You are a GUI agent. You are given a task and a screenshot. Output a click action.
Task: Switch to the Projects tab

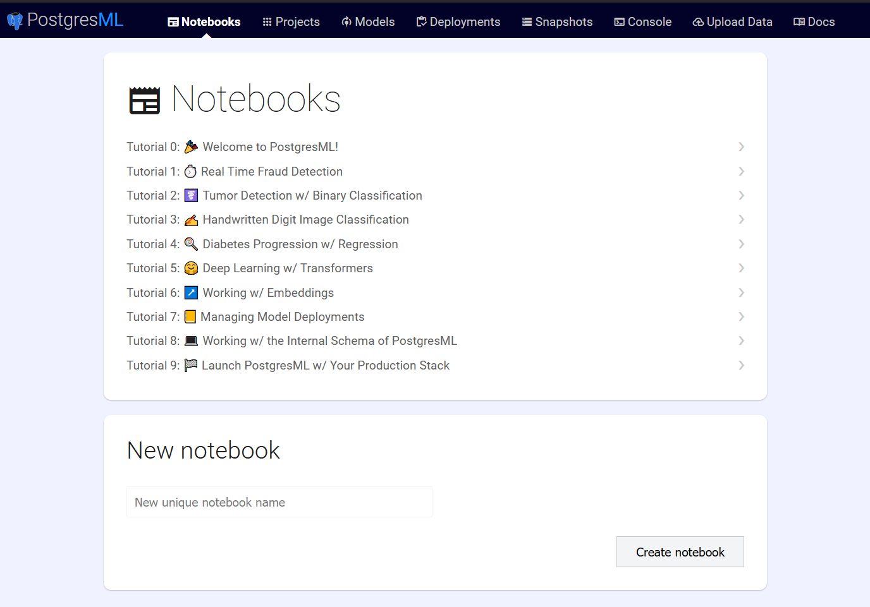pyautogui.click(x=291, y=22)
